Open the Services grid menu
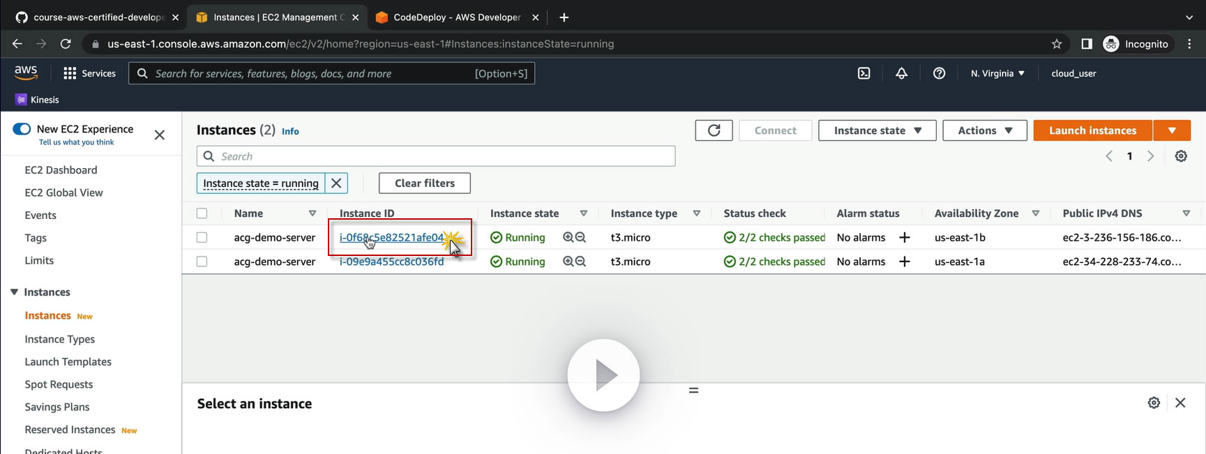 tap(89, 73)
